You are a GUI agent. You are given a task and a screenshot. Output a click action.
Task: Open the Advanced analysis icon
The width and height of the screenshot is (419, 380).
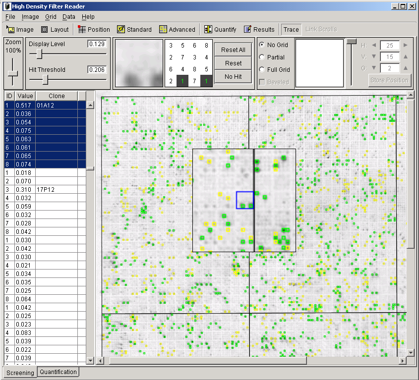[x=177, y=29]
